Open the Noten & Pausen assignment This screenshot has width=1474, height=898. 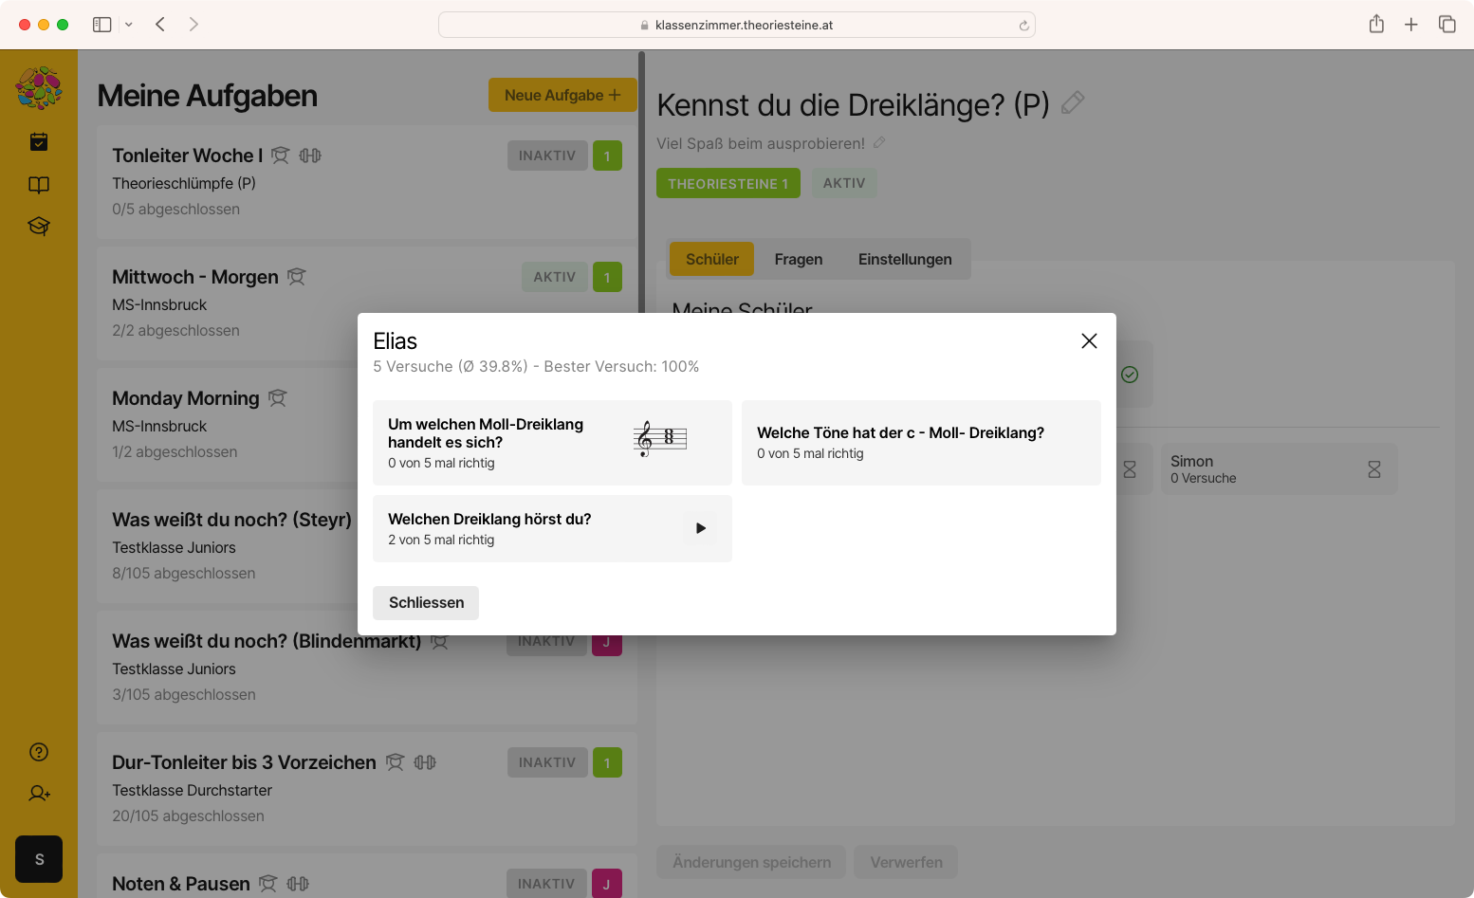tap(367, 876)
